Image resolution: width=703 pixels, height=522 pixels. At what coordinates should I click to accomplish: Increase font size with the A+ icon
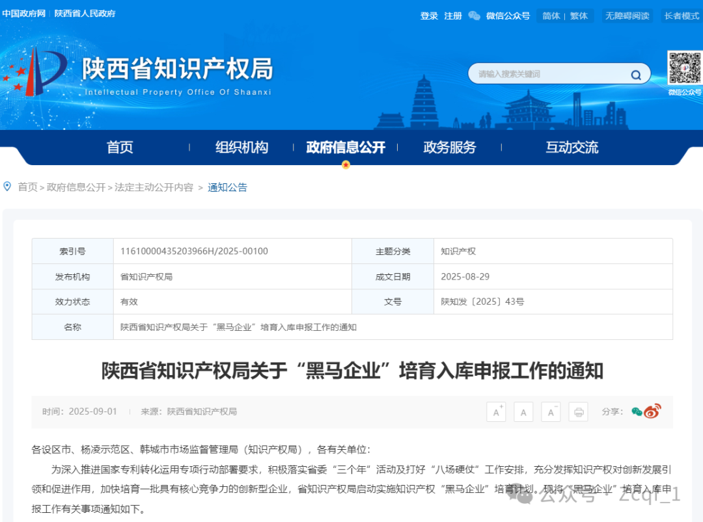tap(496, 411)
